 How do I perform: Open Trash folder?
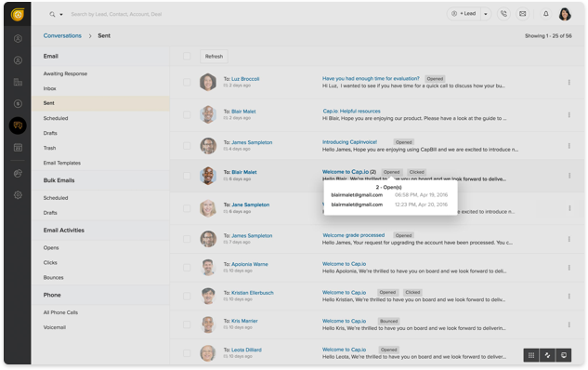49,148
